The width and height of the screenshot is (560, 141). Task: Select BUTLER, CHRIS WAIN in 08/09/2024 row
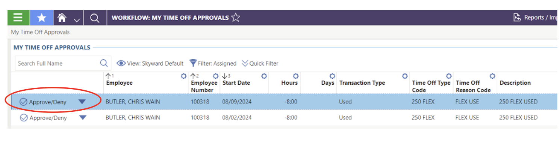tap(133, 102)
